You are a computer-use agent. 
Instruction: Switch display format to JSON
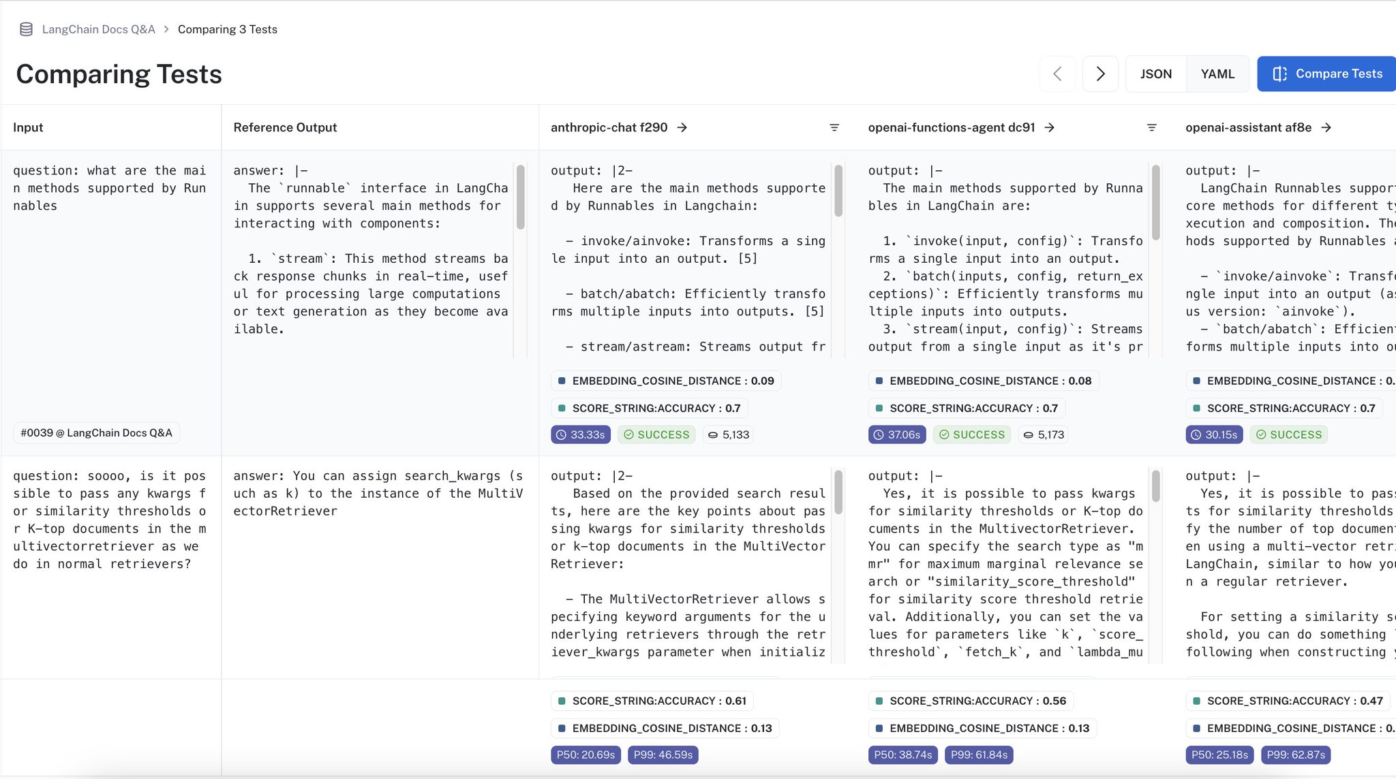pos(1156,74)
